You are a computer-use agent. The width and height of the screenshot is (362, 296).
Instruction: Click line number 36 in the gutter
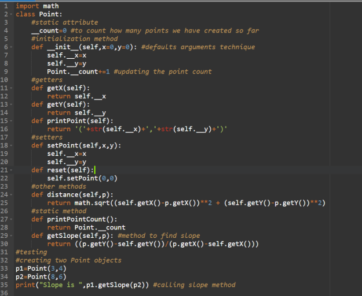coord(4,293)
